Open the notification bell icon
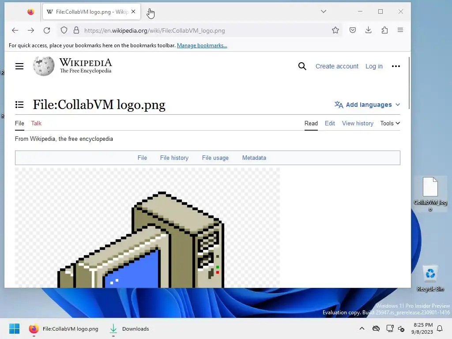Screen dimensions: 452x339 click(440, 328)
